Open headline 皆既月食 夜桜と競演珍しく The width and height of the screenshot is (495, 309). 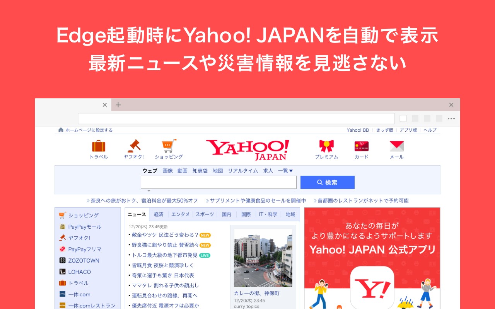[163, 265]
